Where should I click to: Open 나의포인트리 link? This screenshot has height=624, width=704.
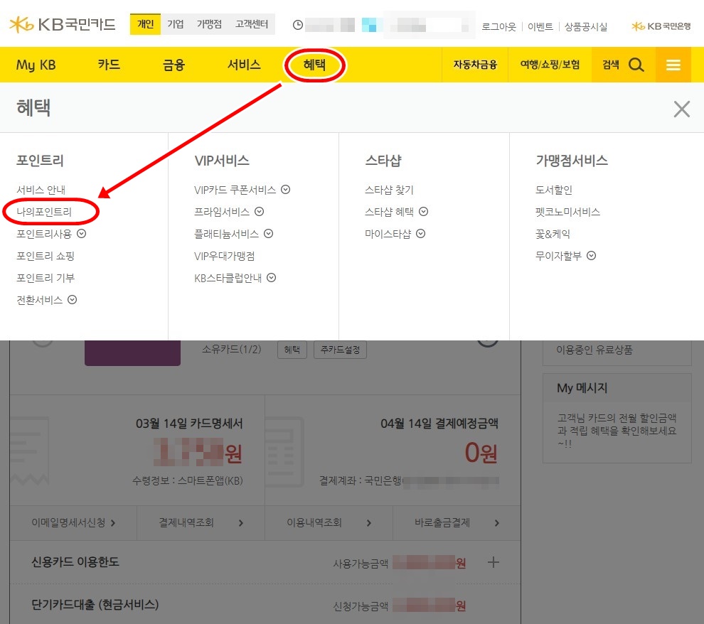44,212
